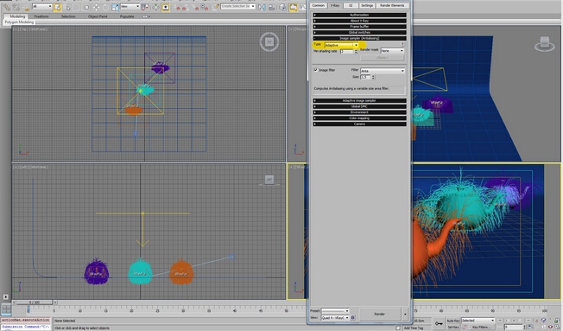Open the Layer Manager icon
Viewport: 563px width, 331px height.
(283, 7)
